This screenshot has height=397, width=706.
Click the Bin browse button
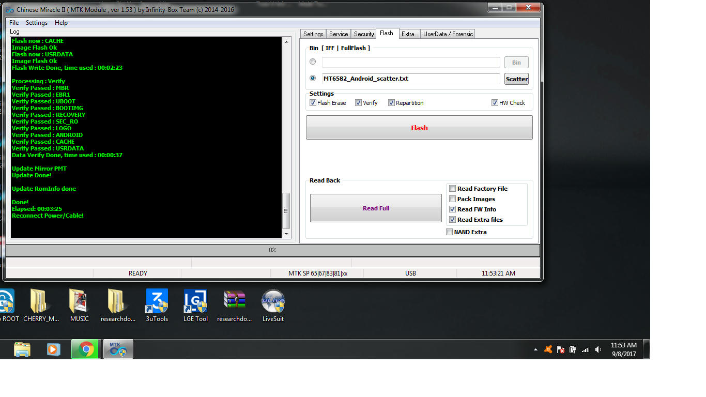point(516,63)
